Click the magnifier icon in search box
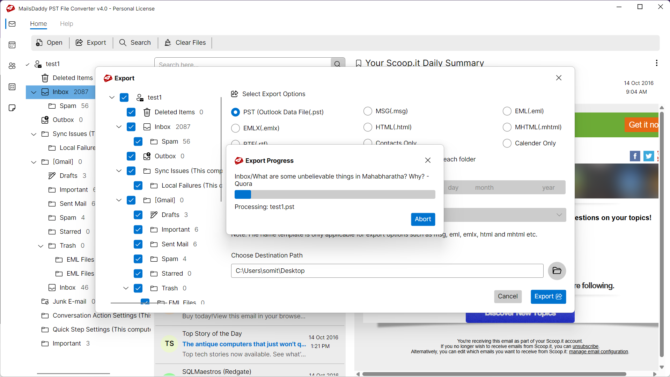Viewport: 670px width, 377px height. (x=337, y=64)
